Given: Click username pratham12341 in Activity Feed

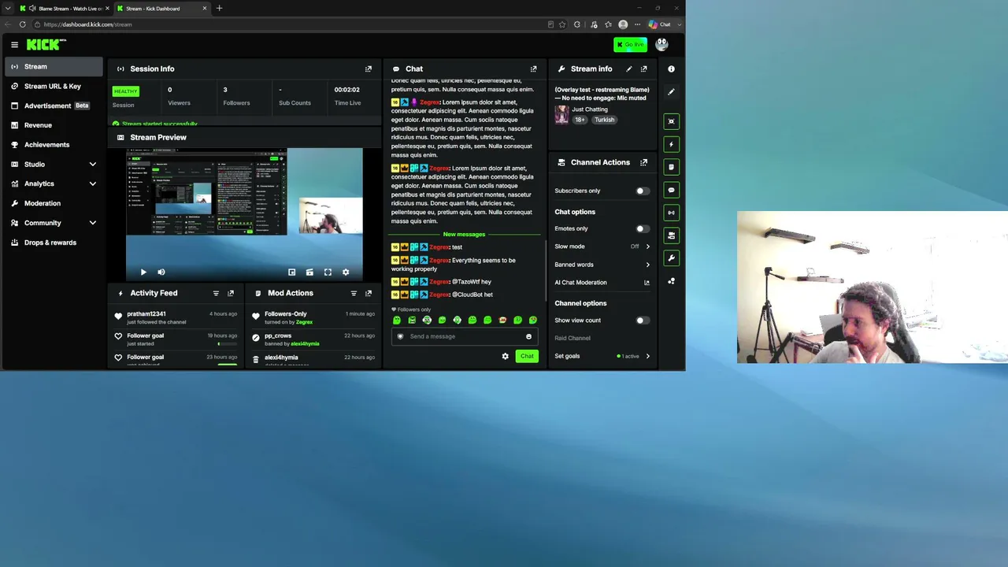Looking at the screenshot, I should pyautogui.click(x=146, y=314).
